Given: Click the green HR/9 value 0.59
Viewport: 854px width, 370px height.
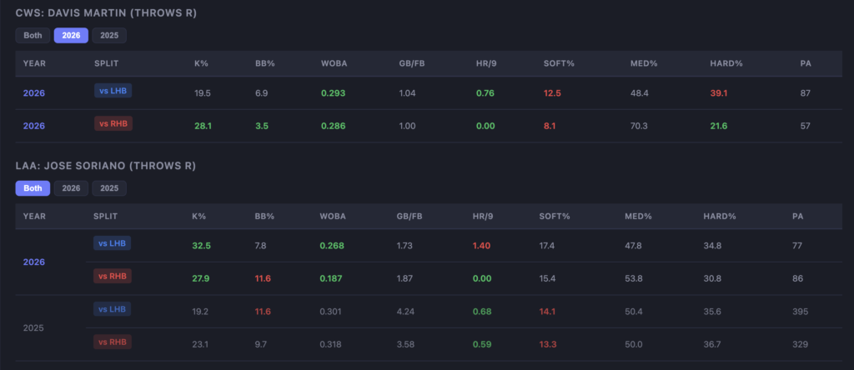Looking at the screenshot, I should click(482, 344).
